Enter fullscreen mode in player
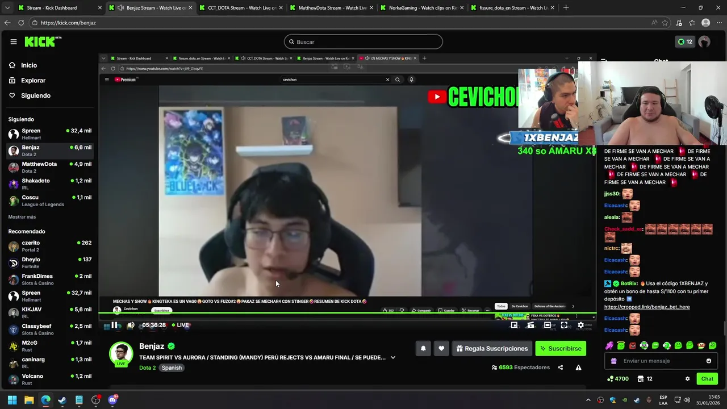The width and height of the screenshot is (727, 409). [564, 325]
